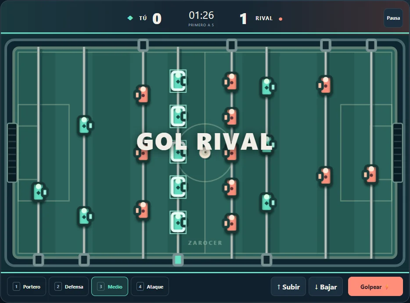Click the rival midfield rod handle
The image size is (410, 303).
(232, 46)
